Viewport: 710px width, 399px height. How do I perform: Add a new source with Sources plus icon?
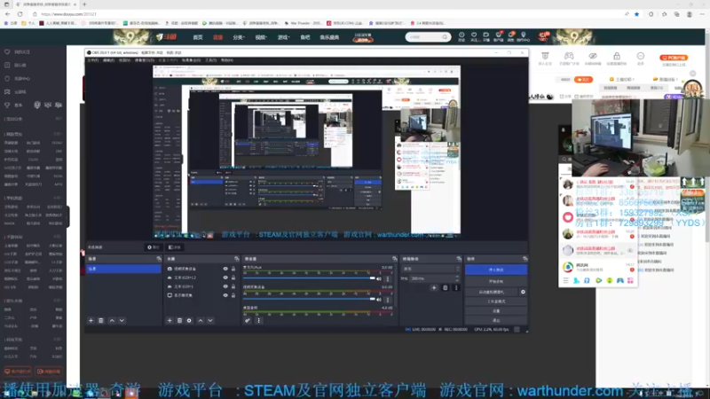[170, 320]
